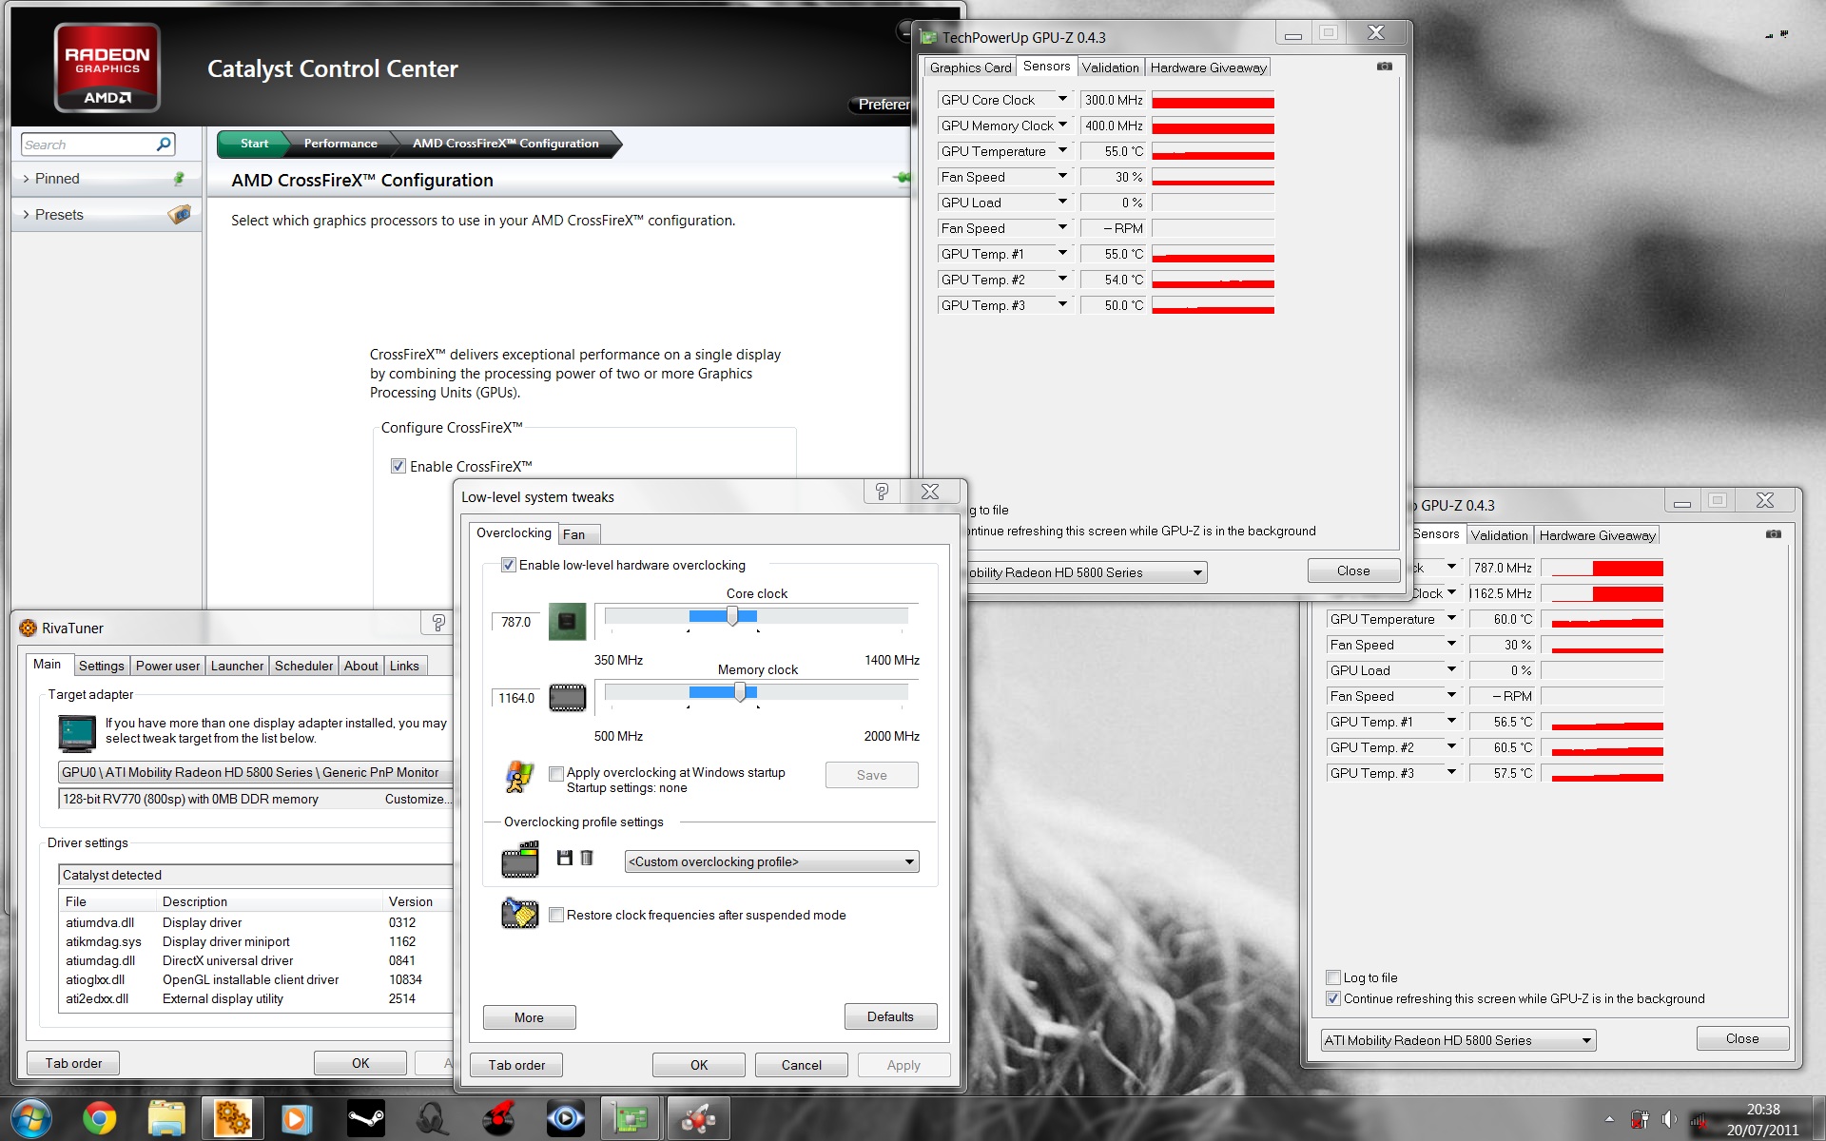Open GPU Core Clock sensor dropdown in upper GPU-Z
The height and width of the screenshot is (1141, 1826).
1062,99
